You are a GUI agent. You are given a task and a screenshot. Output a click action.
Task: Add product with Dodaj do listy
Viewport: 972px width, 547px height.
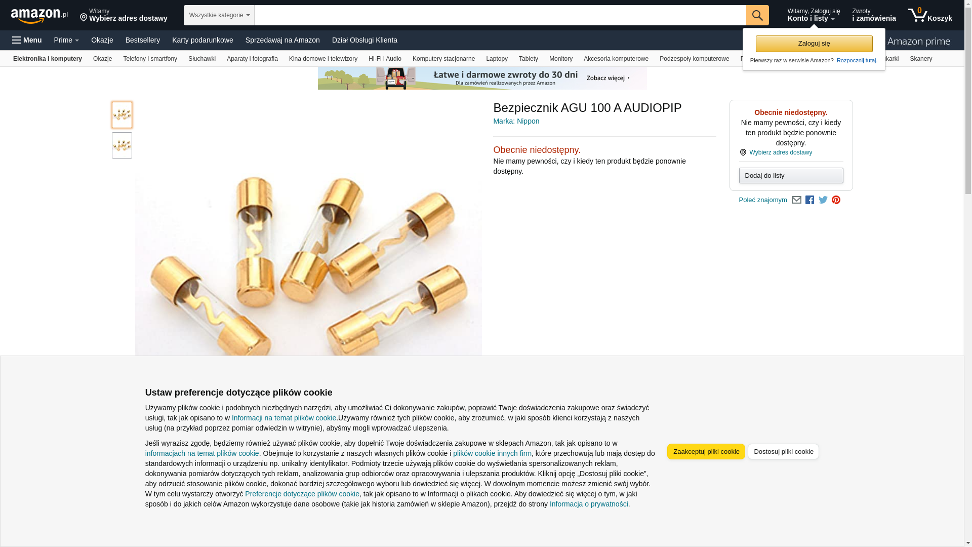(791, 176)
